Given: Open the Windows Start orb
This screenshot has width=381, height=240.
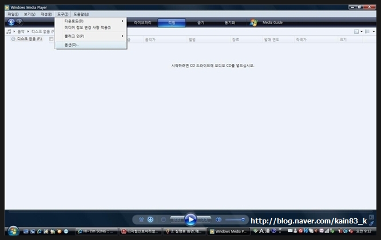Looking at the screenshot, I should (x=13, y=231).
